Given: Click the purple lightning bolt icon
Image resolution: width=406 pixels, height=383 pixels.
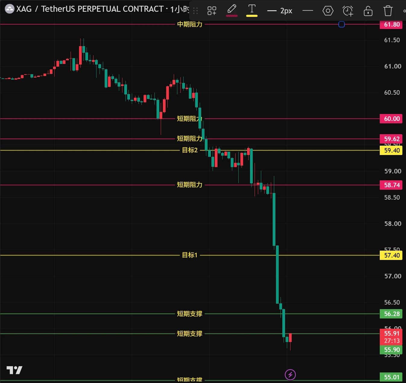Looking at the screenshot, I should (290, 375).
